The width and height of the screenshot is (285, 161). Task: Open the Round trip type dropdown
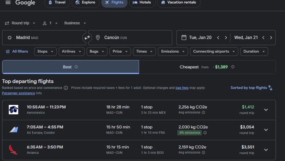click(20, 23)
